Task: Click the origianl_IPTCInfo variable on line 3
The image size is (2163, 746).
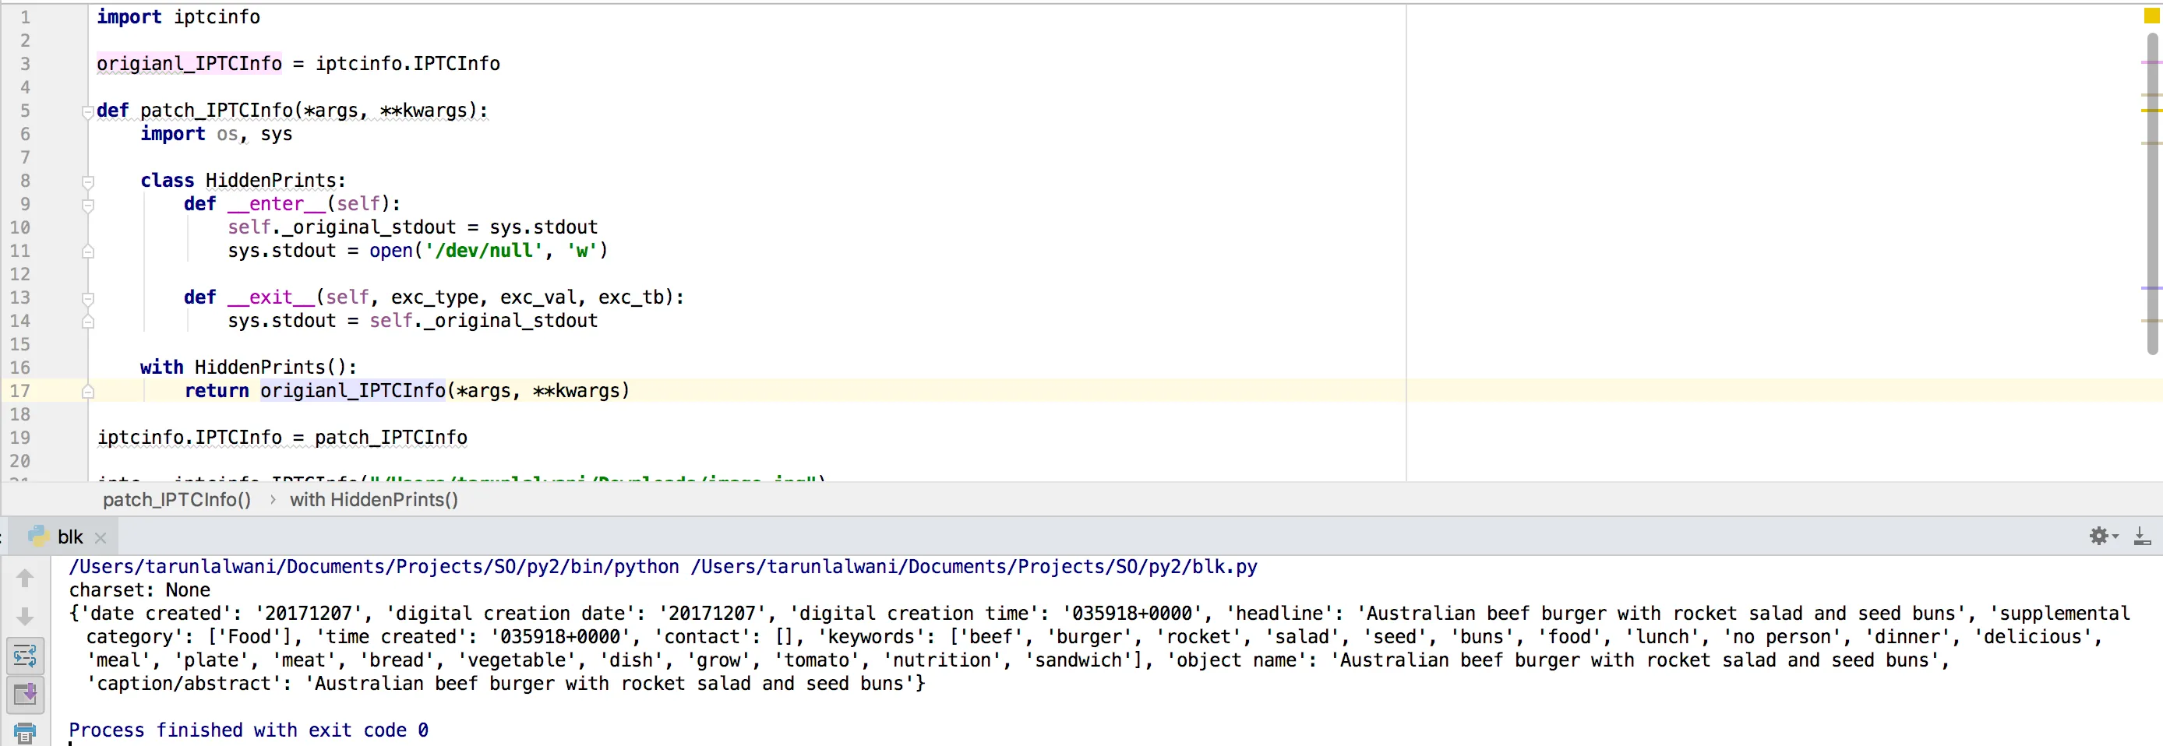Action: point(189,64)
